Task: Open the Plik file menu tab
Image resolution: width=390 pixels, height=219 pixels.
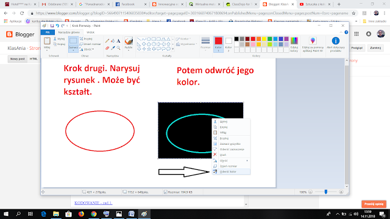Action: click(x=48, y=32)
